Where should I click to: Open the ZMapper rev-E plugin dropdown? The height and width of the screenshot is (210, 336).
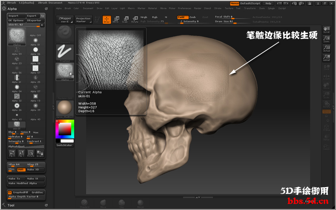pos(65,20)
